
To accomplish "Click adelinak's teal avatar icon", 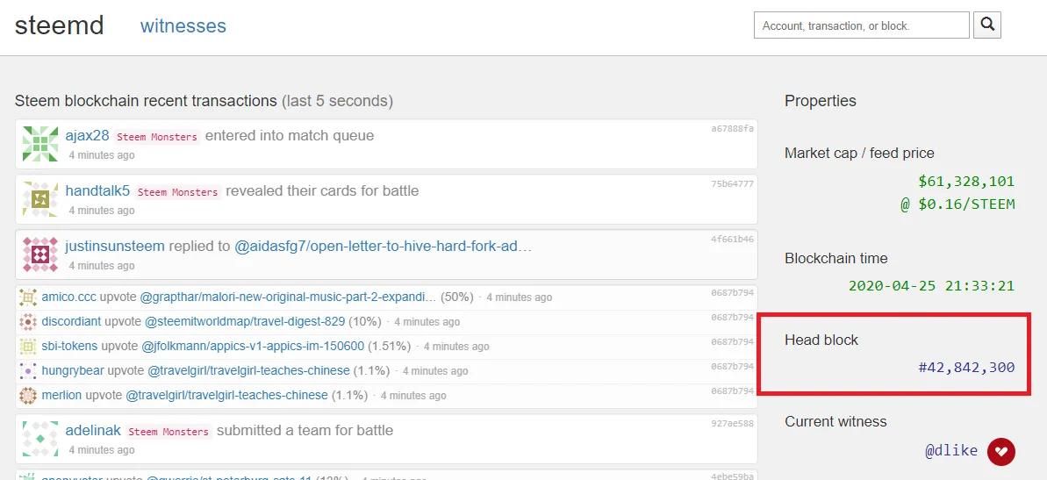I will [40, 439].
